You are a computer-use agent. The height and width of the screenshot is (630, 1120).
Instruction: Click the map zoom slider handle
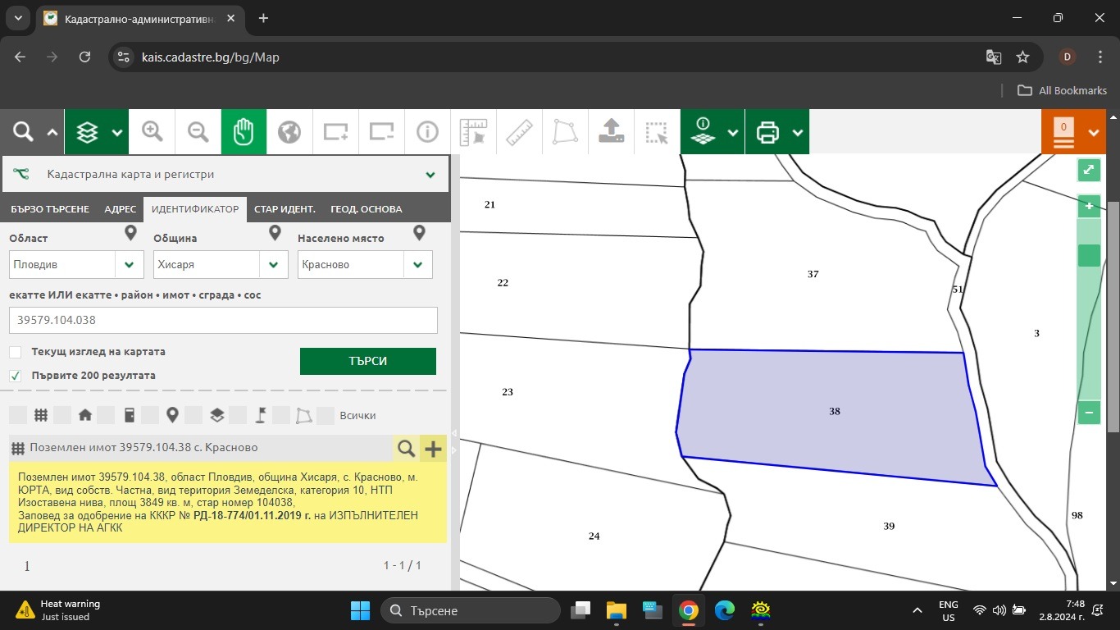pos(1089,255)
